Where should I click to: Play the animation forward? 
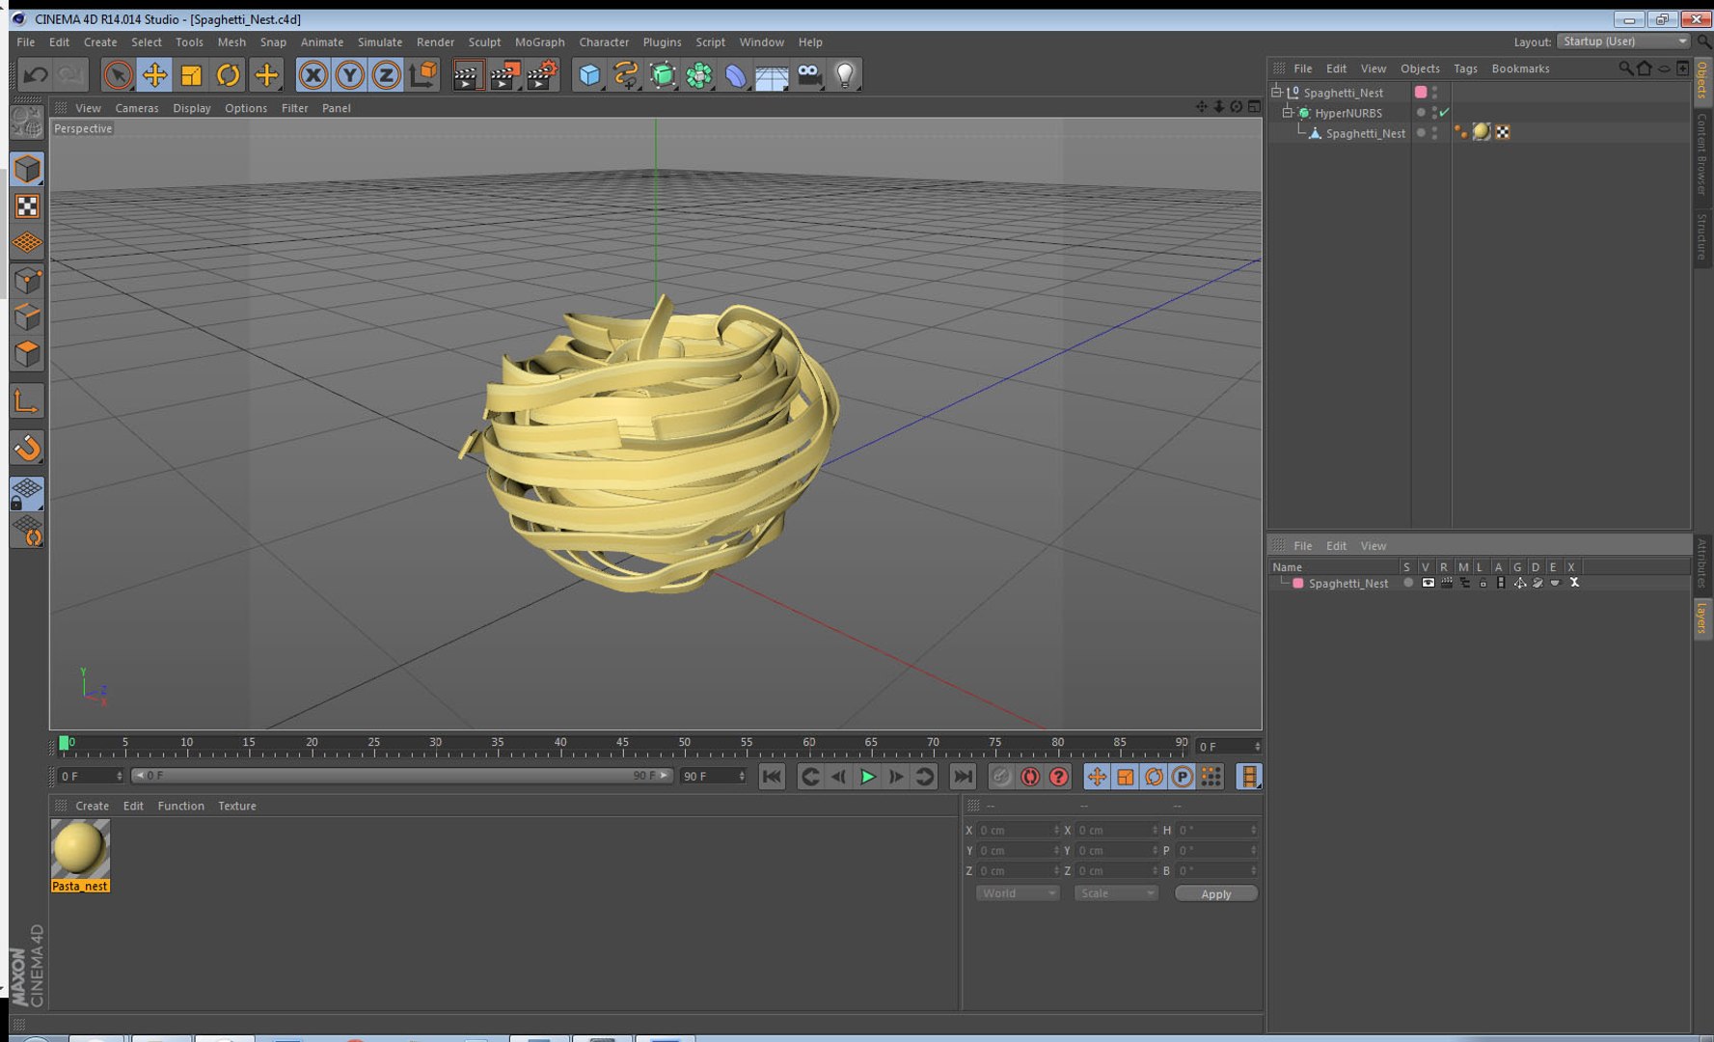(867, 777)
